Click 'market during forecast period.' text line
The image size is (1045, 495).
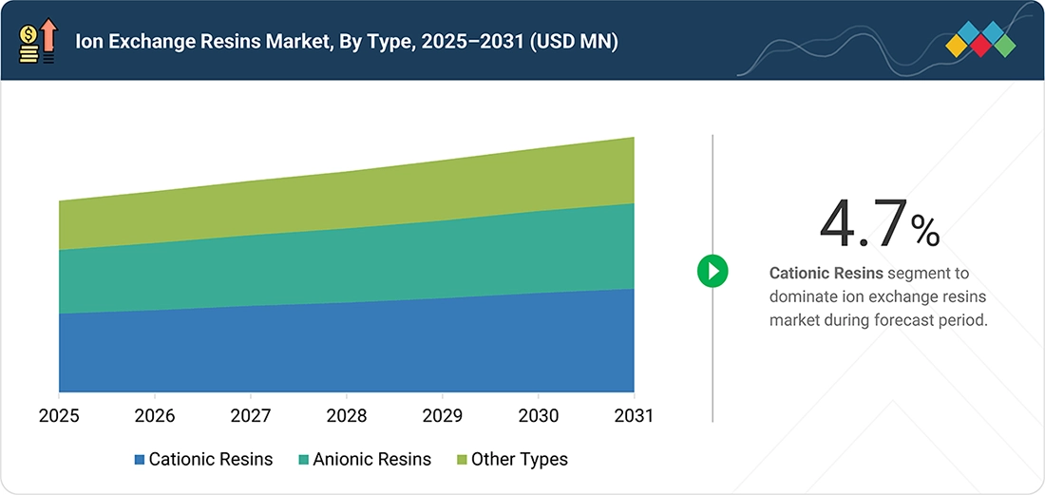878,319
